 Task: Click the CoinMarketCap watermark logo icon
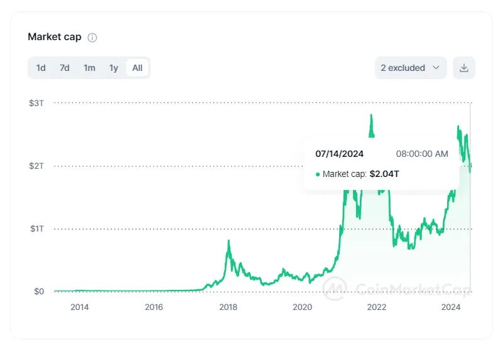(335, 289)
